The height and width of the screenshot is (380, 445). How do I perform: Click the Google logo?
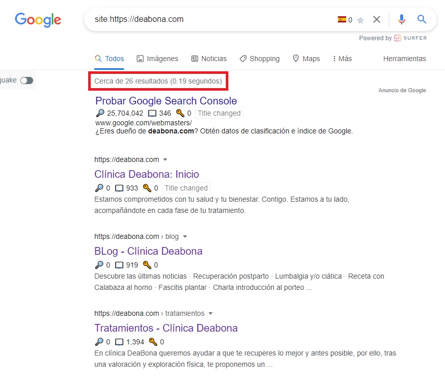click(38, 20)
